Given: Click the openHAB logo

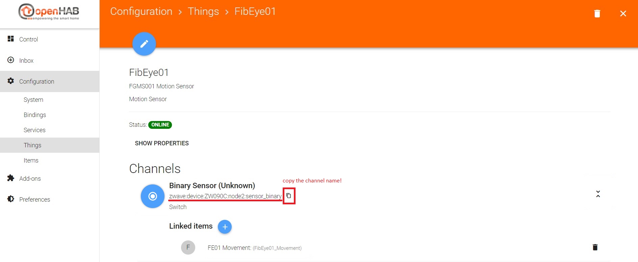Looking at the screenshot, I should tap(49, 12).
